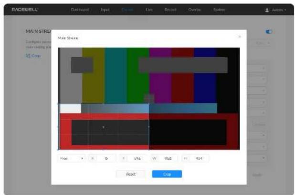Click the blue Crop button
The width and height of the screenshot is (295, 195).
[x=167, y=174]
